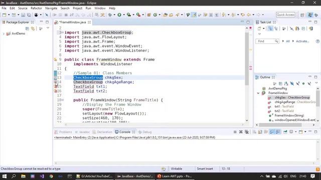Open the Navigate menu
This screenshot has height=180, width=321.
coord(51,8)
